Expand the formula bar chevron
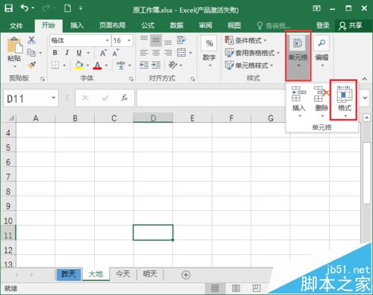 pos(365,98)
